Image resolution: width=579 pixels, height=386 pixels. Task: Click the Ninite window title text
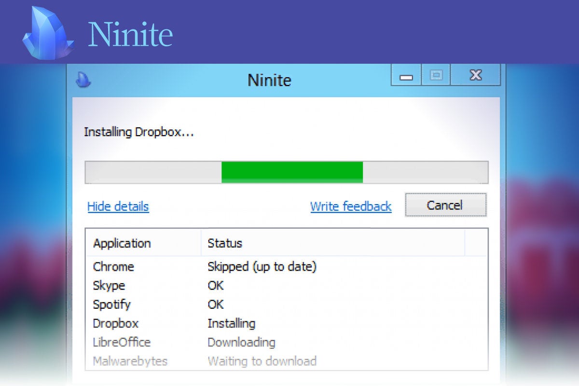coord(269,80)
